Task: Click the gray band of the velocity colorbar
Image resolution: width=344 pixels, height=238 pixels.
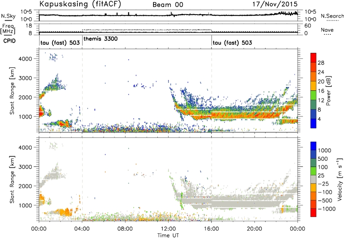Action: coord(313,180)
